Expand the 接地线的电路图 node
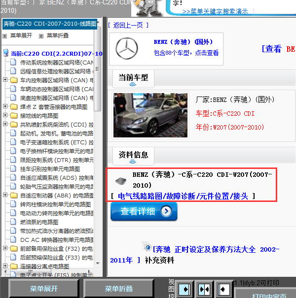 click(5, 115)
